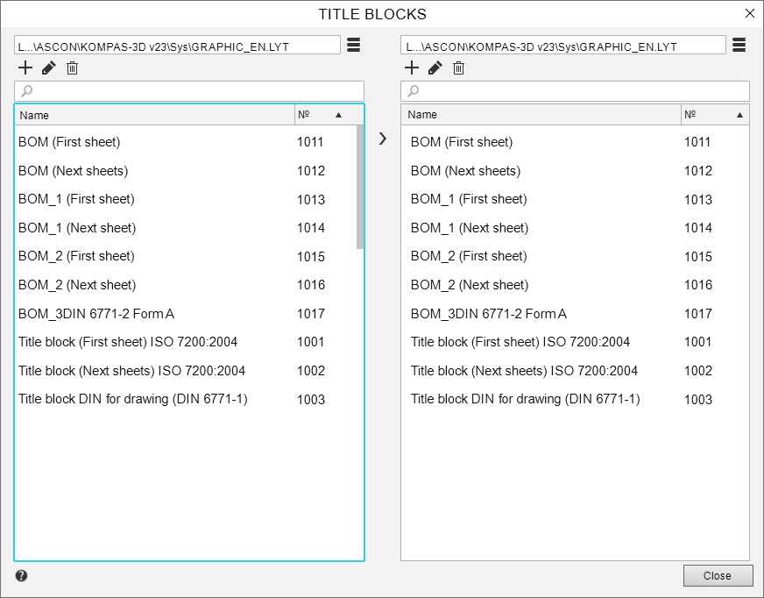Select Title block DIN for drawing in right list
Viewport: 764px width, 598px height.
coord(525,399)
